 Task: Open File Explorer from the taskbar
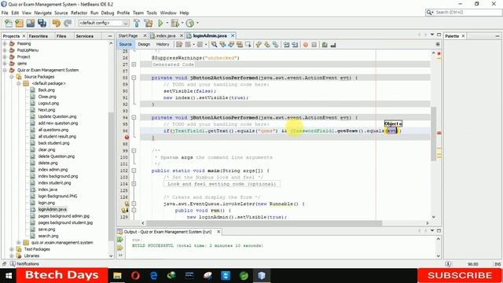117,276
